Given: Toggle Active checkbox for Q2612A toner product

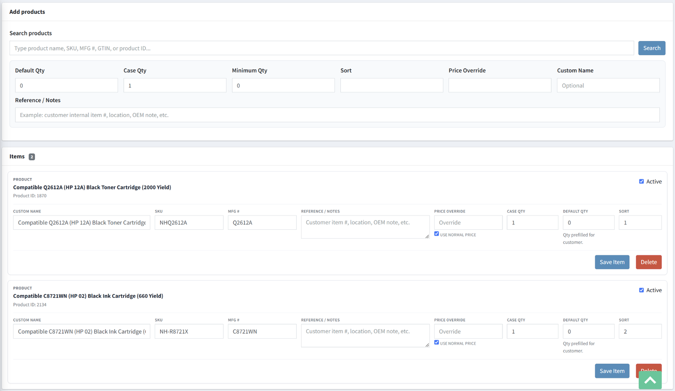Looking at the screenshot, I should [641, 181].
